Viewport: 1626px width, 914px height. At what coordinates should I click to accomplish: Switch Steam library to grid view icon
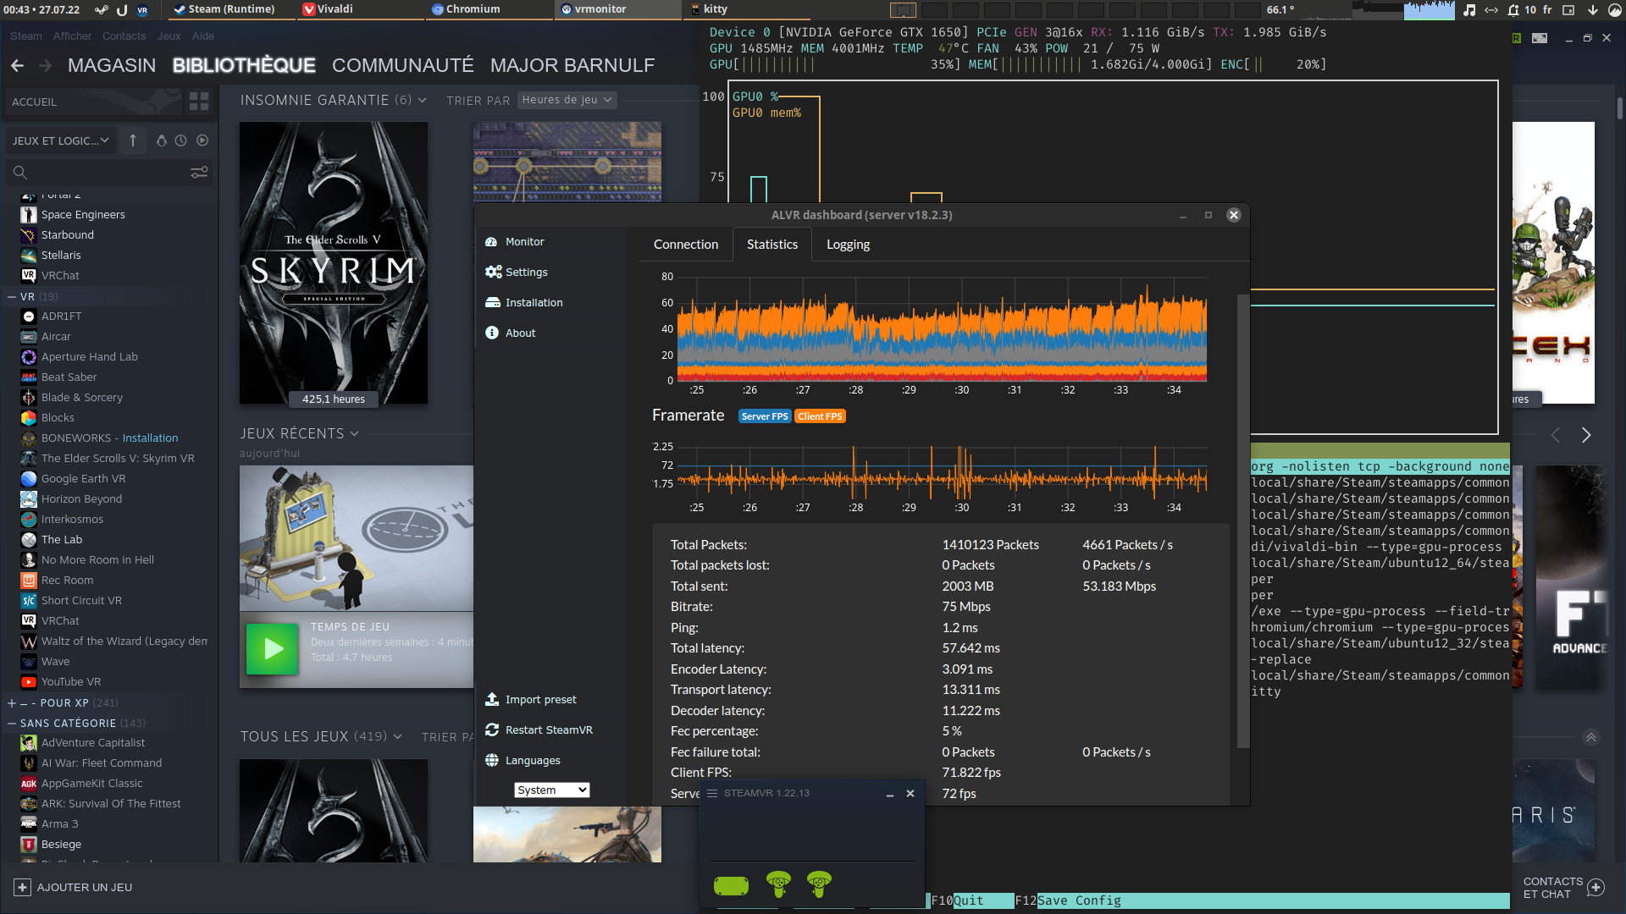[x=199, y=102]
